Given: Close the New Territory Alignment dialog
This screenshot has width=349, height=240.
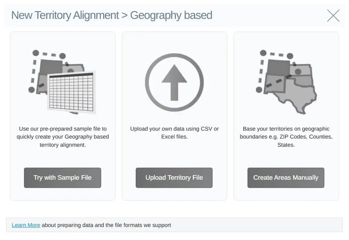Looking at the screenshot, I should pos(333,15).
